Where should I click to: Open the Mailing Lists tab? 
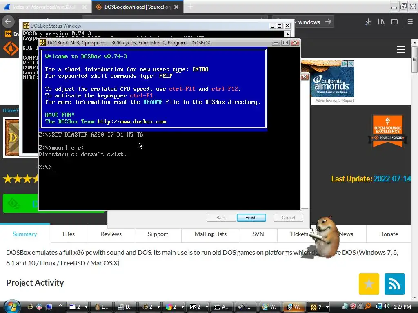pyautogui.click(x=211, y=234)
